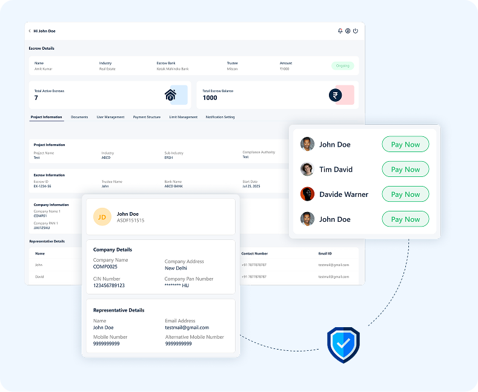Select the name Amit Kumar
478x392 pixels.
point(43,69)
